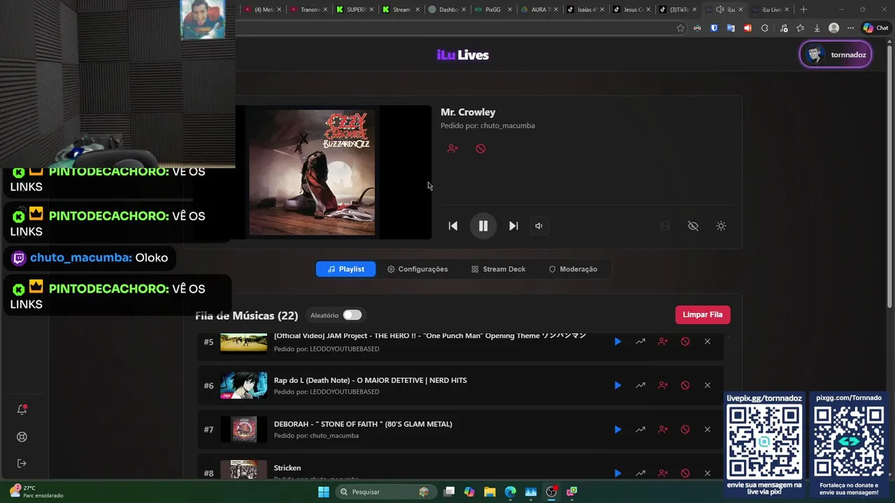This screenshot has width=895, height=503.
Task: Remove song #5 with the X icon
Action: (708, 342)
